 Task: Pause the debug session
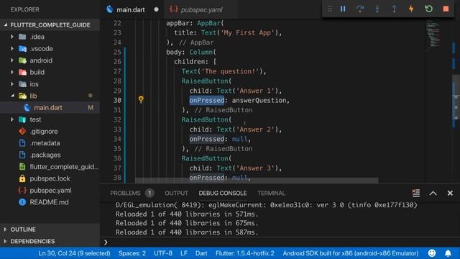343,9
